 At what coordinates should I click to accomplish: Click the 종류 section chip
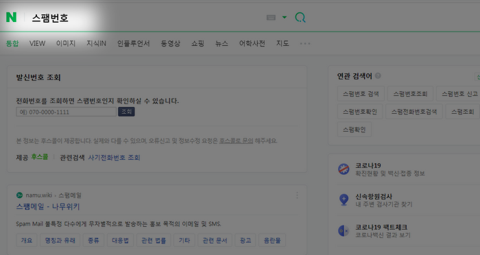point(93,241)
